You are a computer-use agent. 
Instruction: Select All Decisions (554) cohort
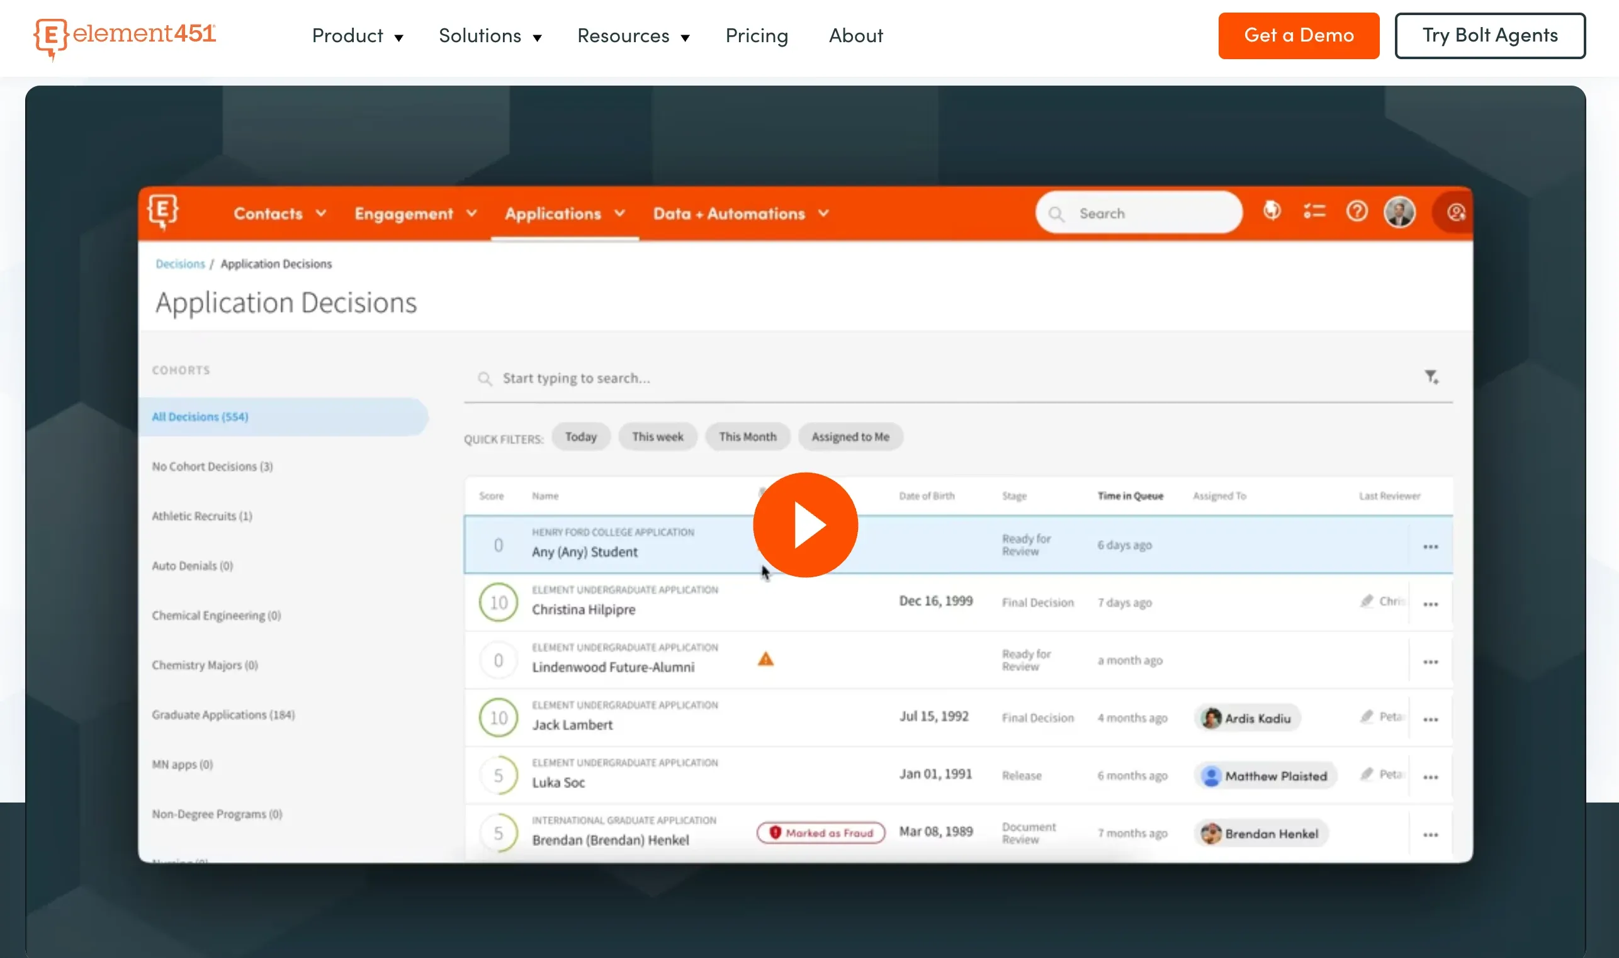point(283,417)
